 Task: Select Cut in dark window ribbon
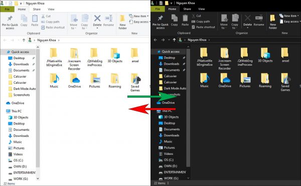point(196,16)
